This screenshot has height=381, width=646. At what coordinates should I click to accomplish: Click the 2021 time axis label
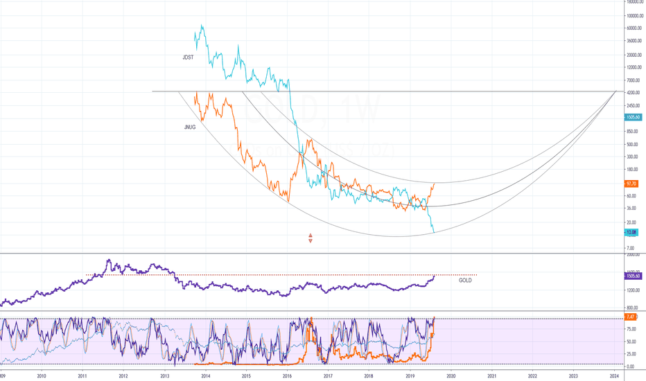(491, 376)
